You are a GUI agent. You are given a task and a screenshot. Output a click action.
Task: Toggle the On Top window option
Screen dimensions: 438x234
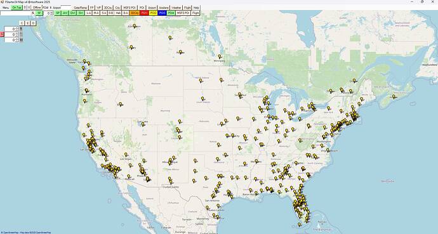click(17, 8)
